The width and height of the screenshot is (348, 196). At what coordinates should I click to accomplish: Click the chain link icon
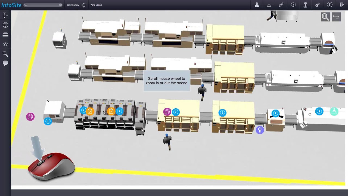pyautogui.click(x=281, y=5)
